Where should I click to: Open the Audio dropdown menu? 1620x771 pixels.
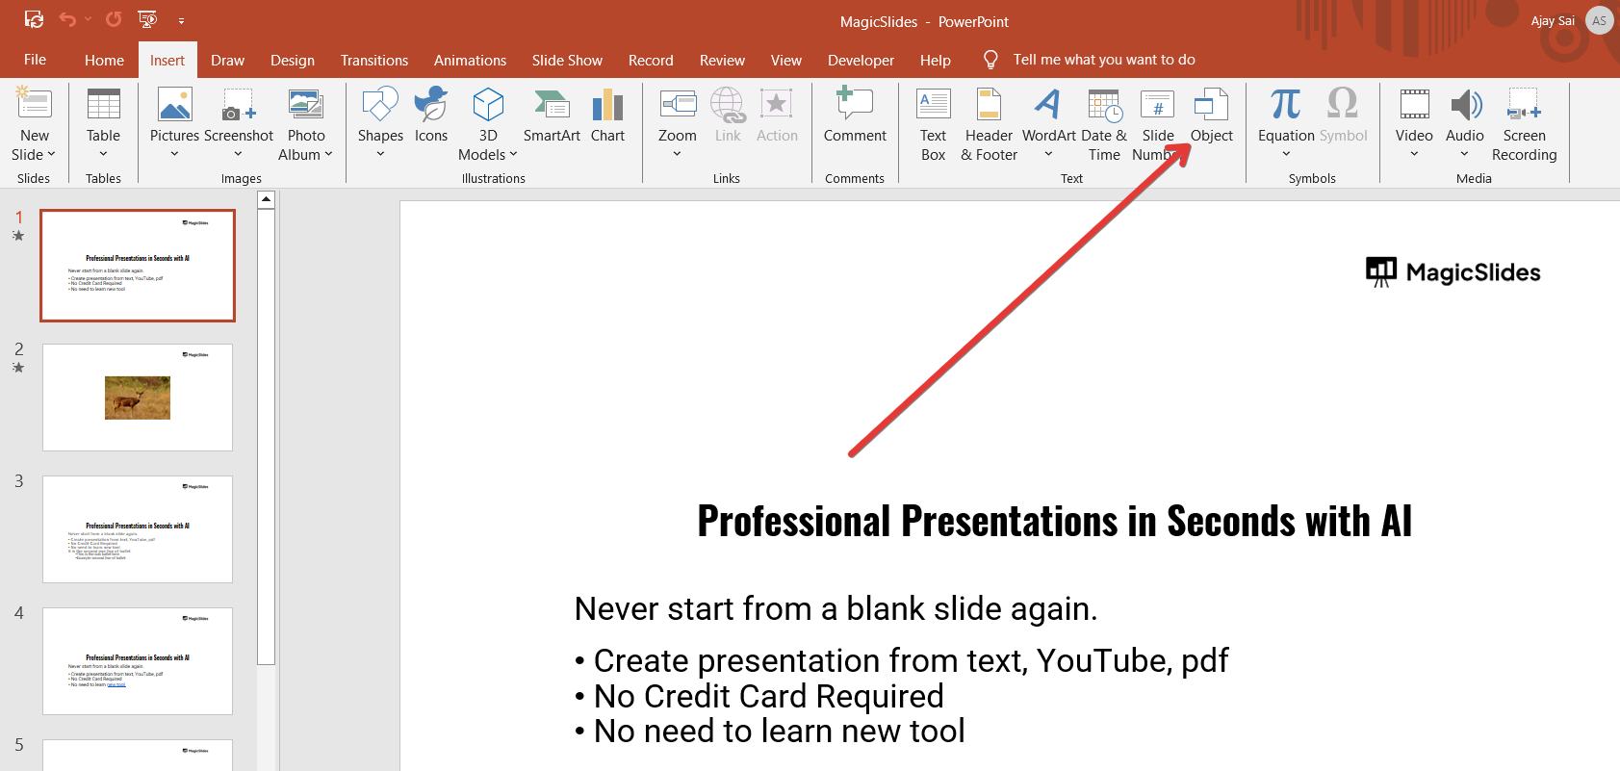(x=1464, y=154)
